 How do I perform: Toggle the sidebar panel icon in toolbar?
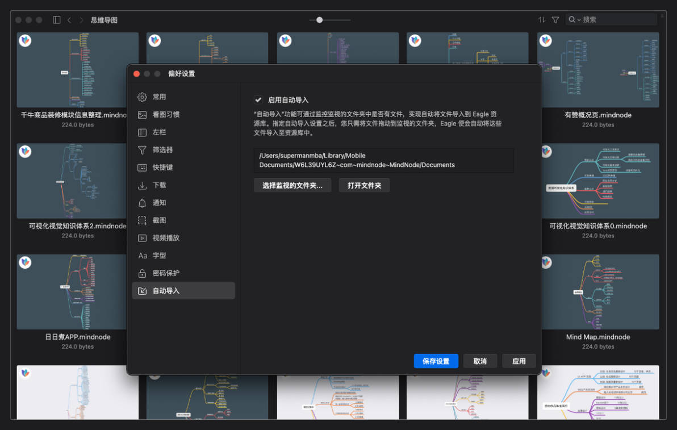57,20
